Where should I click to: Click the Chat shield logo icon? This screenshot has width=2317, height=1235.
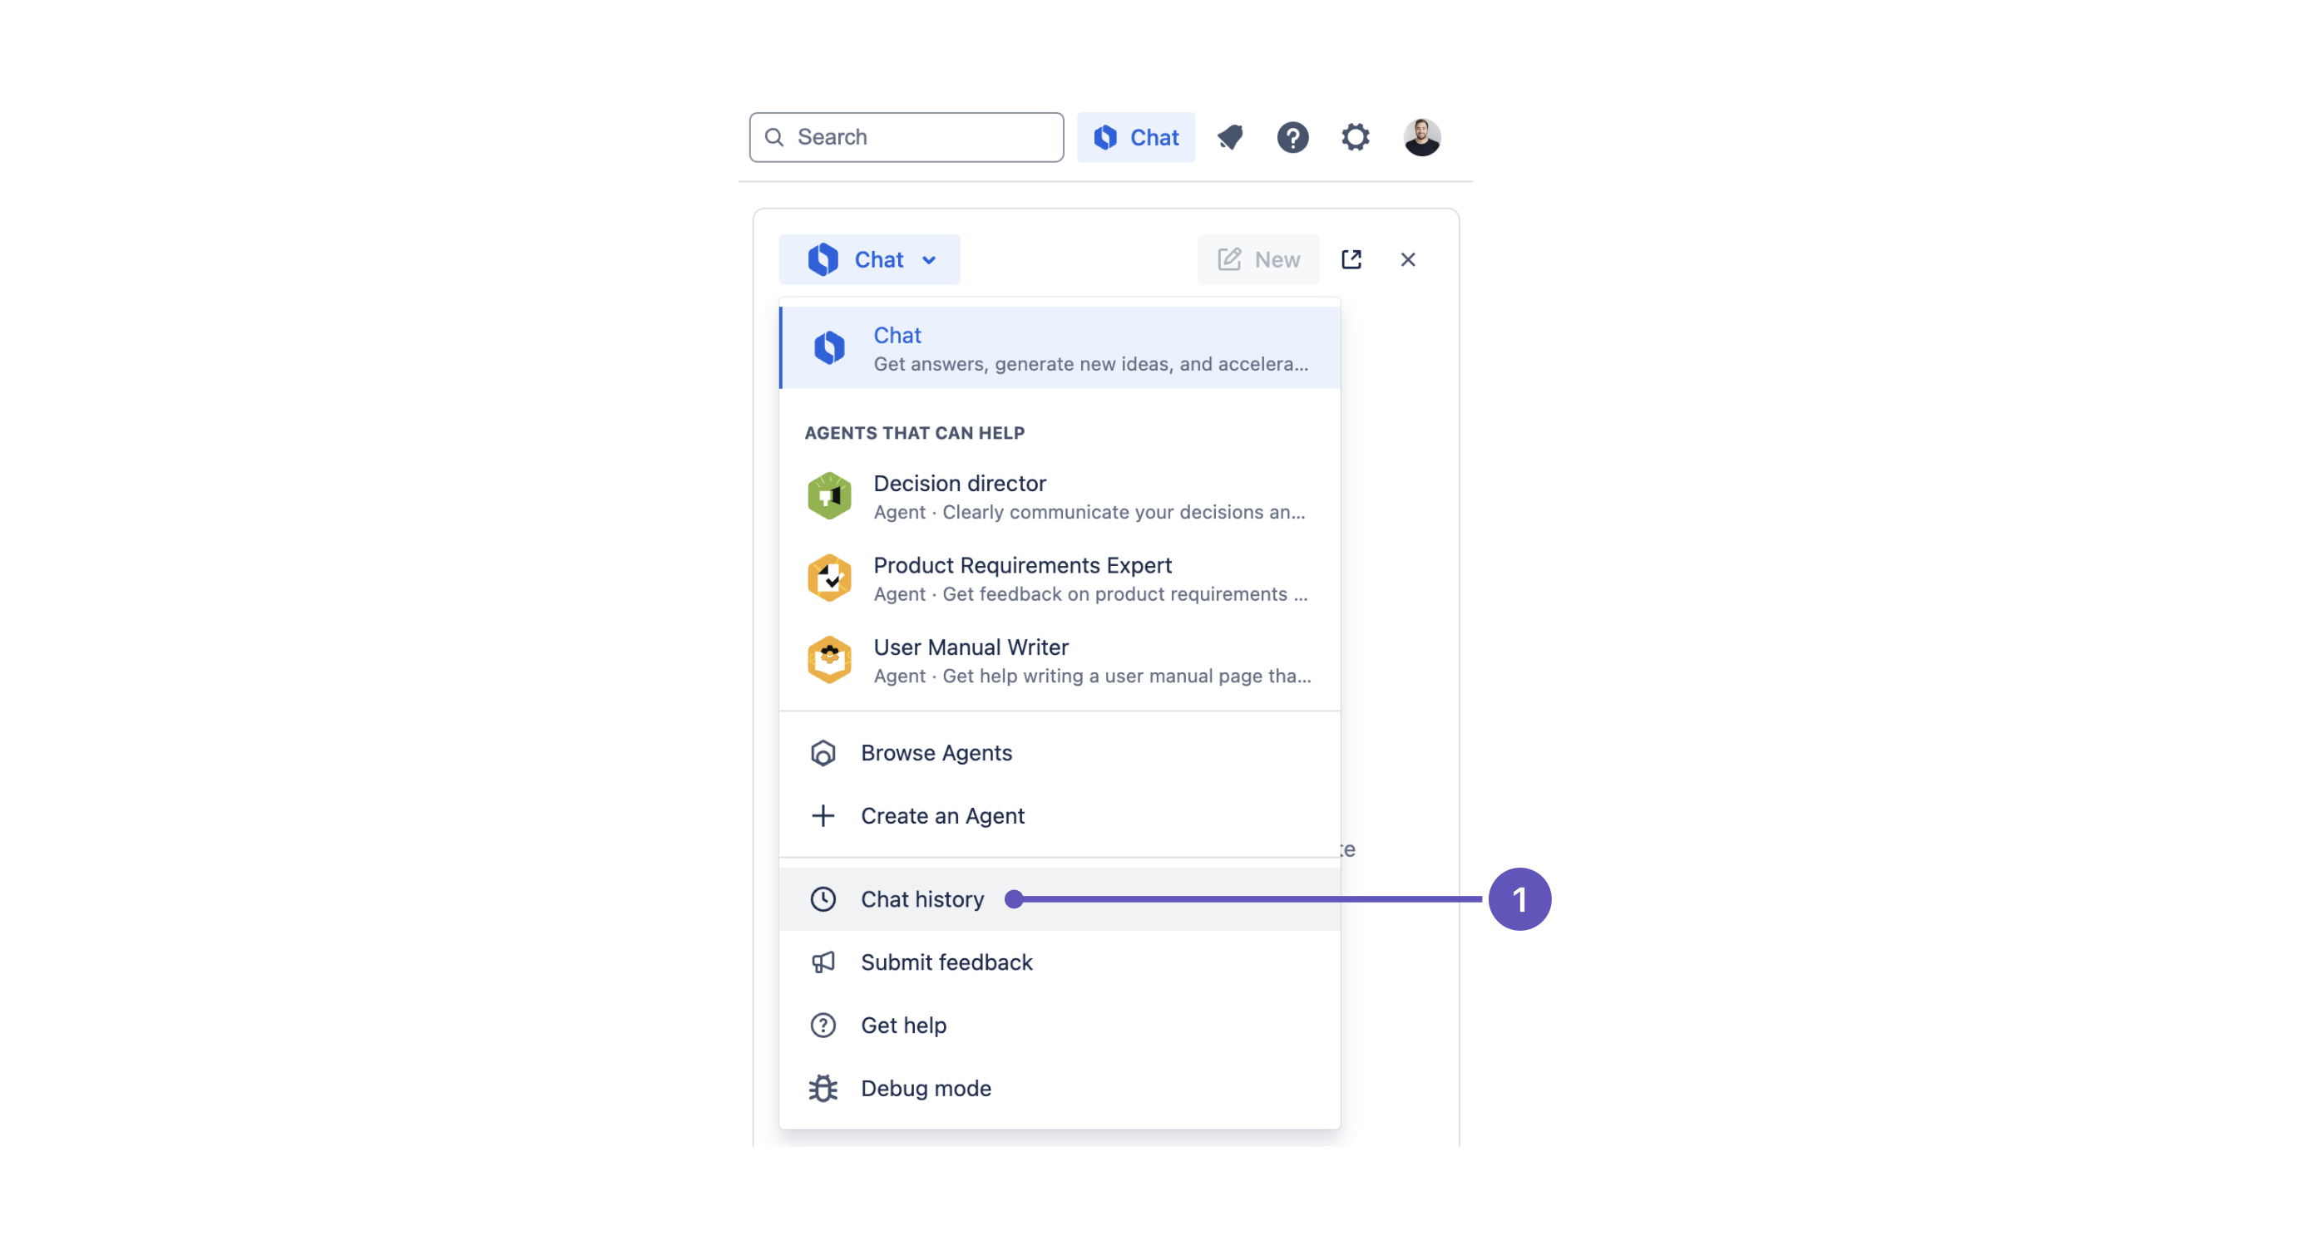point(823,259)
